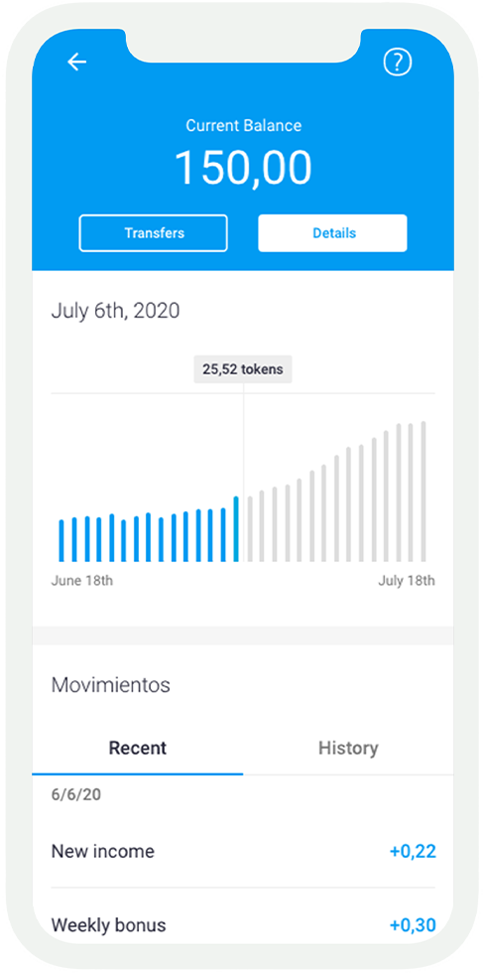
Task: Tap the Current Balance 150,00 amount
Action: pos(243,168)
